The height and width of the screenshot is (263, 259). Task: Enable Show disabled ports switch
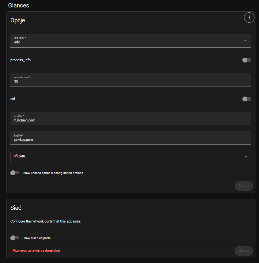[15, 238]
